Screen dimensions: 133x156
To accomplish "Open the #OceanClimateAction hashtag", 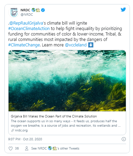I will pos(29,29).
